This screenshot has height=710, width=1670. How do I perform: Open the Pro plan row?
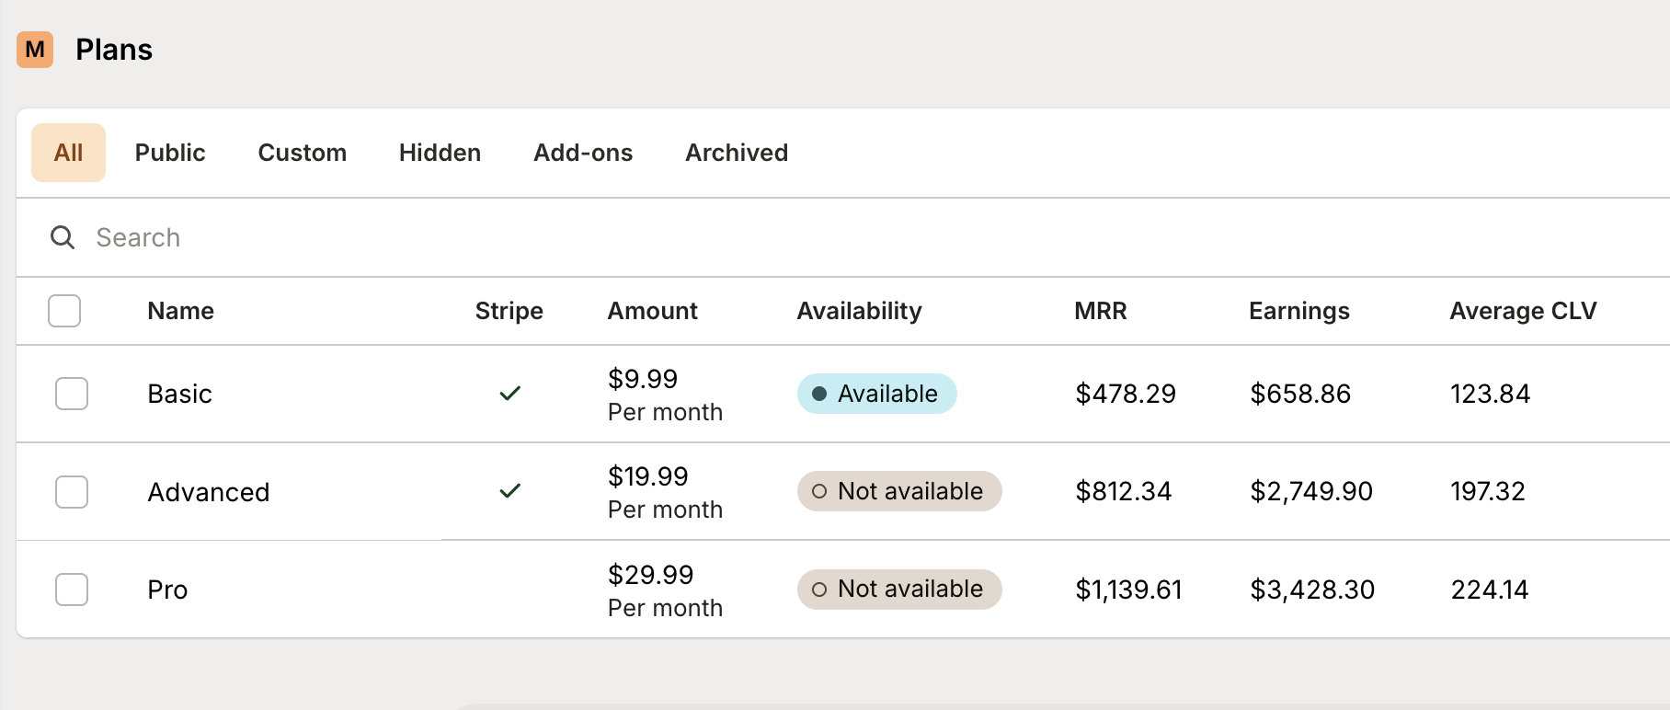click(167, 590)
